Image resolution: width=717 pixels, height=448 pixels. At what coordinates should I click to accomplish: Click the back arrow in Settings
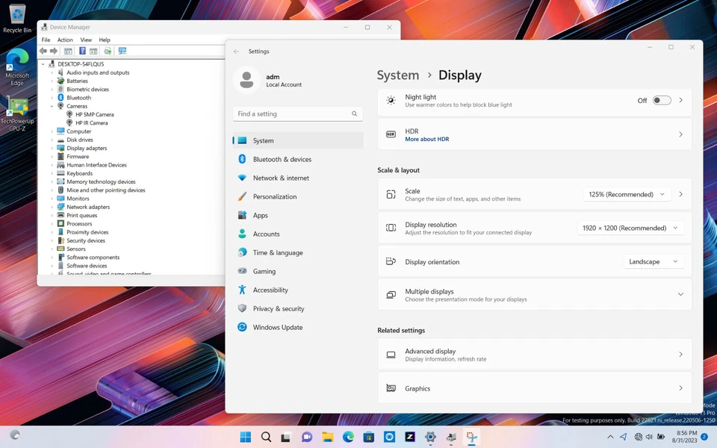[237, 52]
